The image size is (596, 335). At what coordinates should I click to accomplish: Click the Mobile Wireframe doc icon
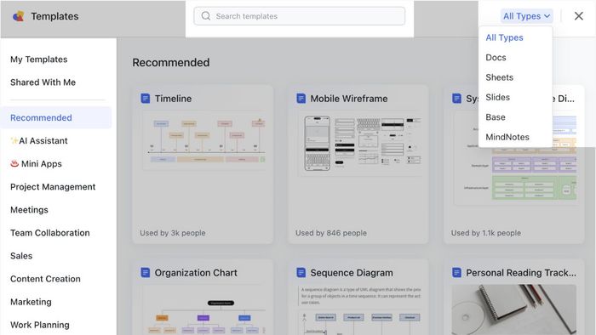[301, 99]
